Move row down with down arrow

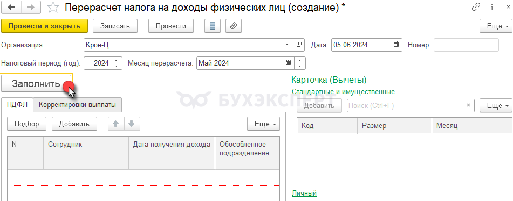(x=132, y=124)
